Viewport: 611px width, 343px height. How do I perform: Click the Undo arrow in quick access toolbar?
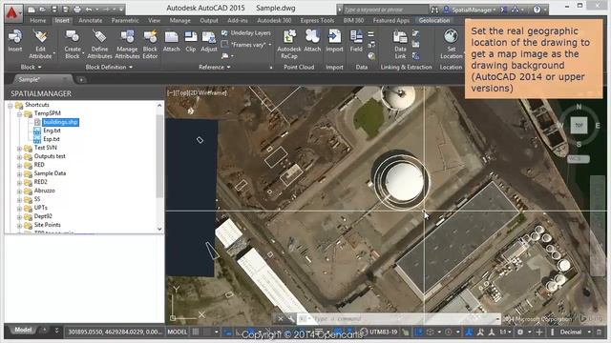pos(89,9)
